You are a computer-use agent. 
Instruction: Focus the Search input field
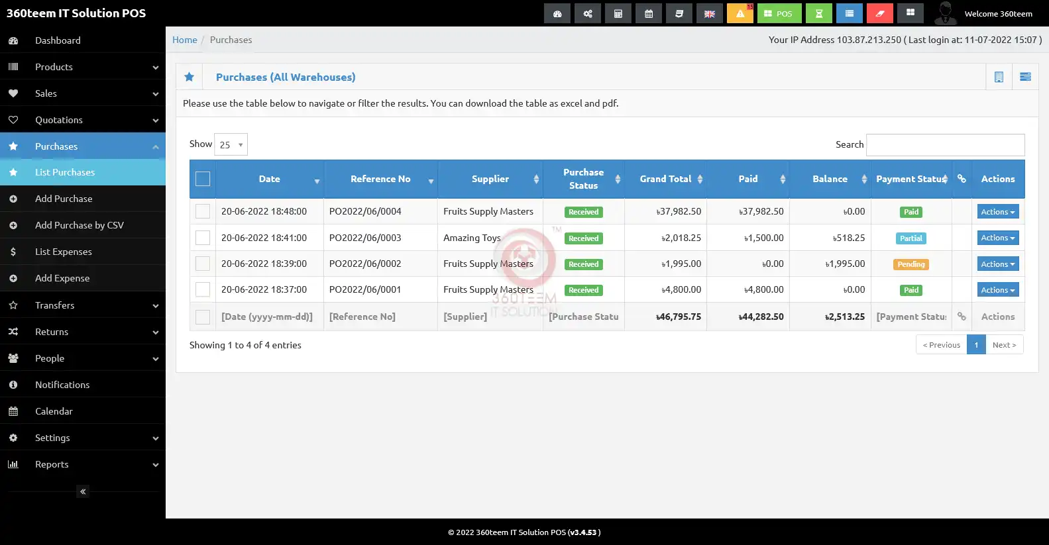pos(946,145)
